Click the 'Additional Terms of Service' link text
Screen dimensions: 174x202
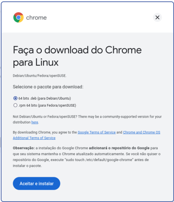coord(34,138)
